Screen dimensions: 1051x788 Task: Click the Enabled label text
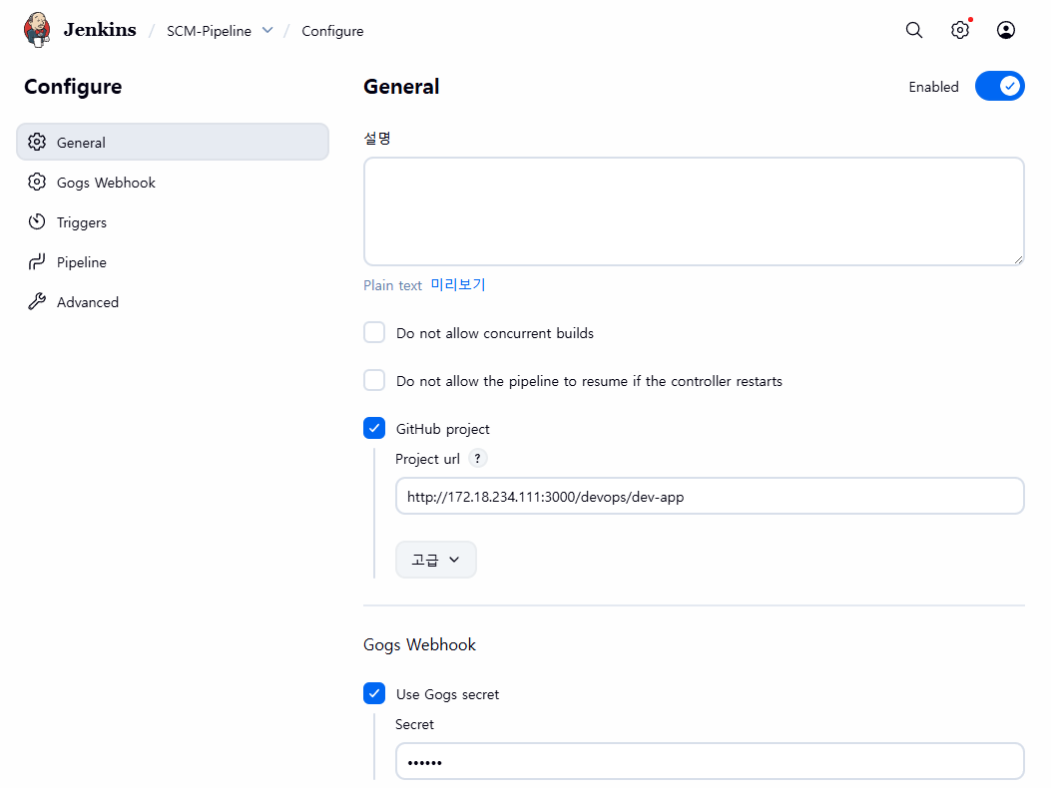(x=933, y=87)
